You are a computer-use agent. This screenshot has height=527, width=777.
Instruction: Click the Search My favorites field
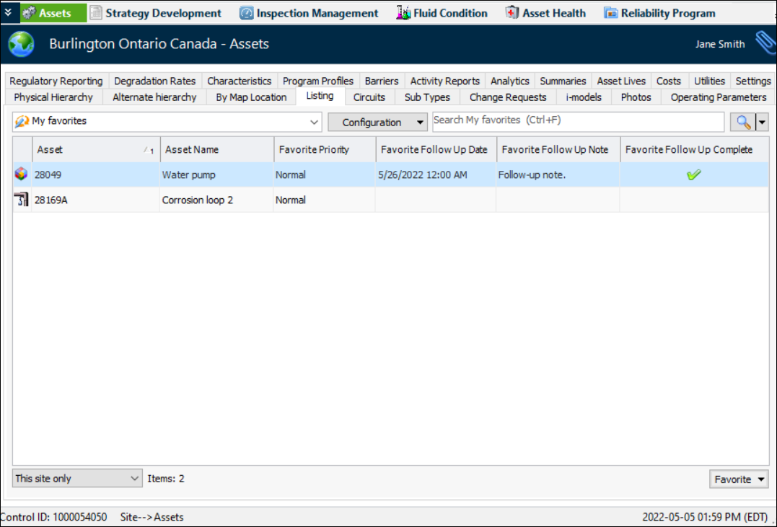click(577, 121)
